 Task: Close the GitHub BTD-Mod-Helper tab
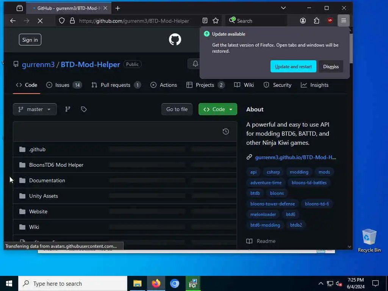tap(105, 8)
